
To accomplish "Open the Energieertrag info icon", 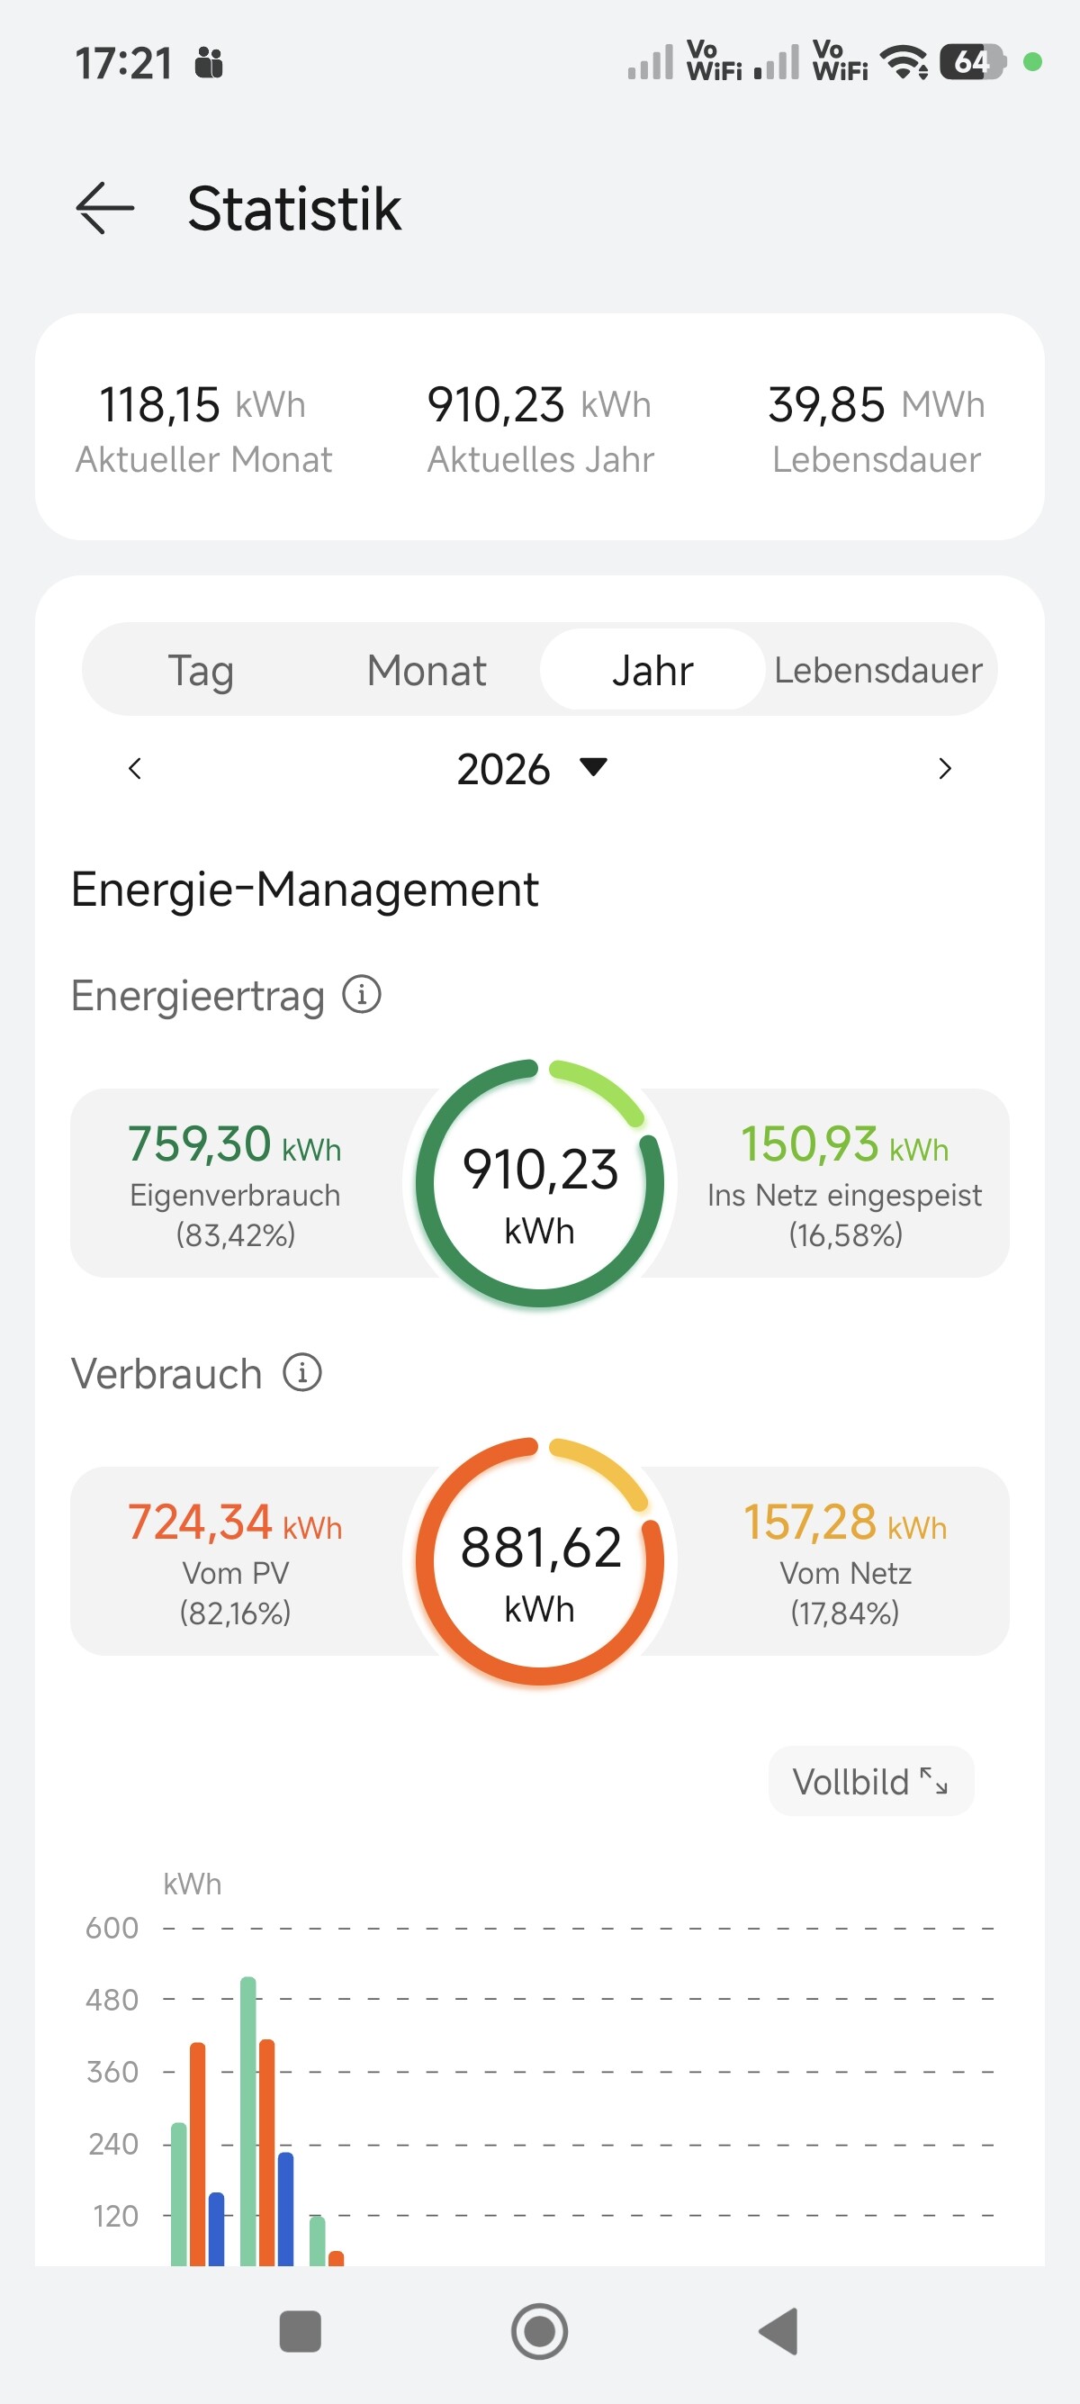I will click(362, 995).
